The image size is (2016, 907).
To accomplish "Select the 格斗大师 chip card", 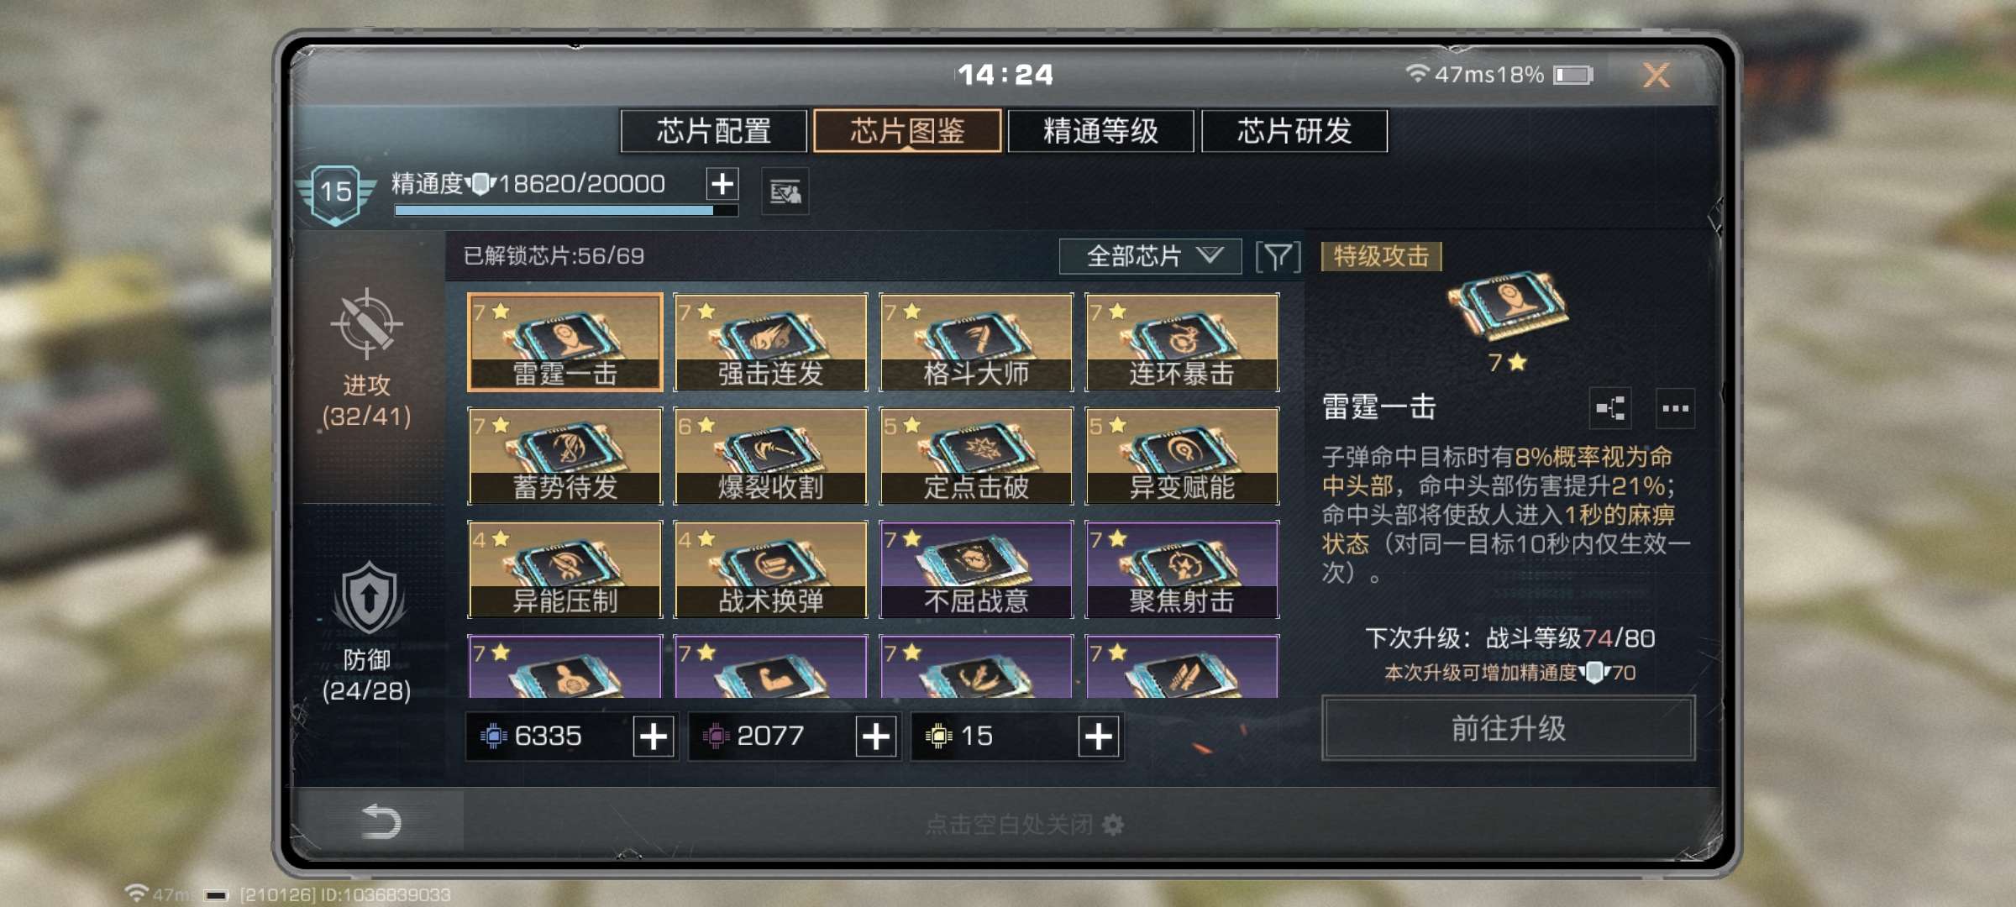I will [976, 343].
